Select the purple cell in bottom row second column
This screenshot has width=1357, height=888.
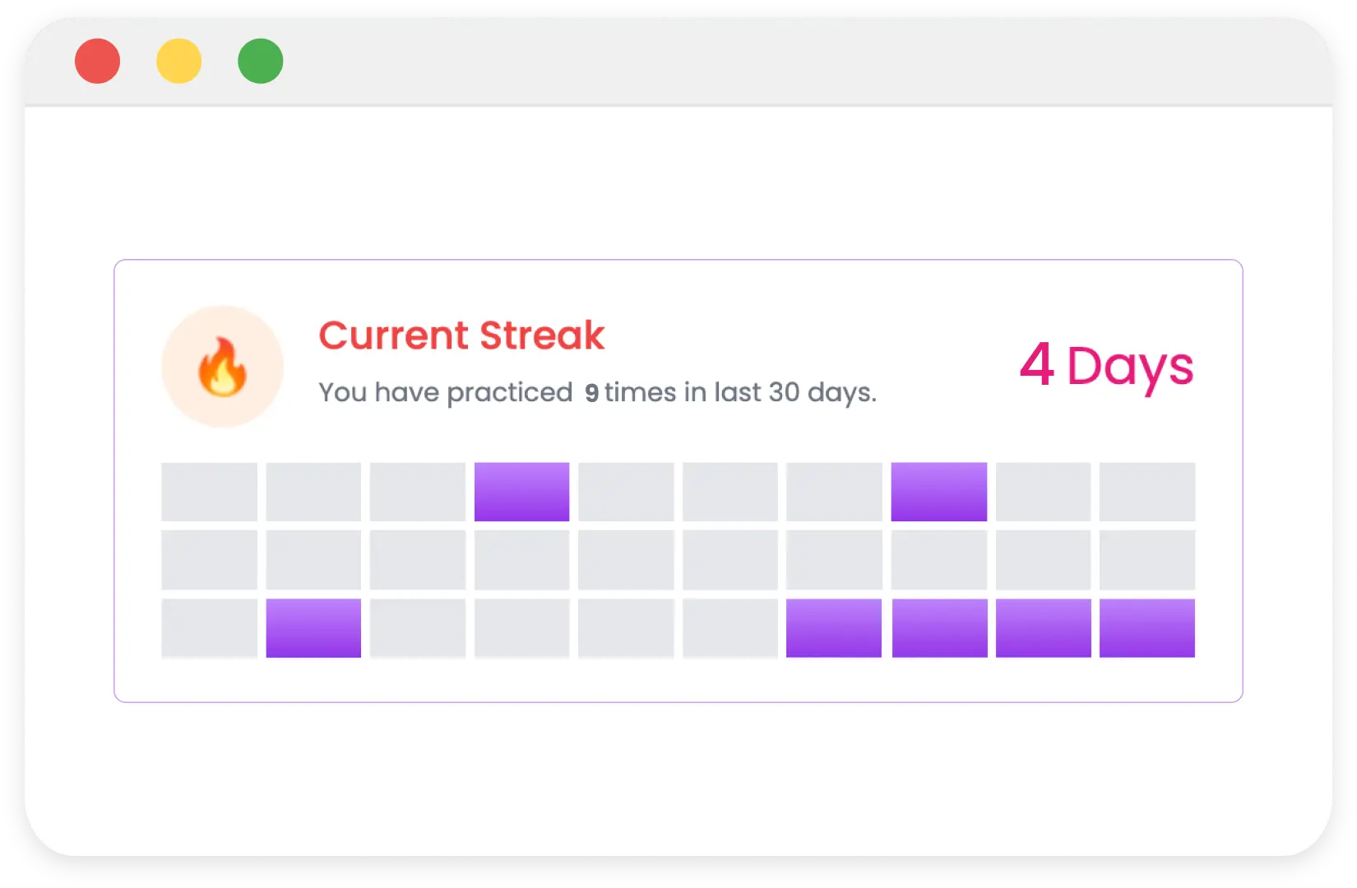click(x=314, y=627)
